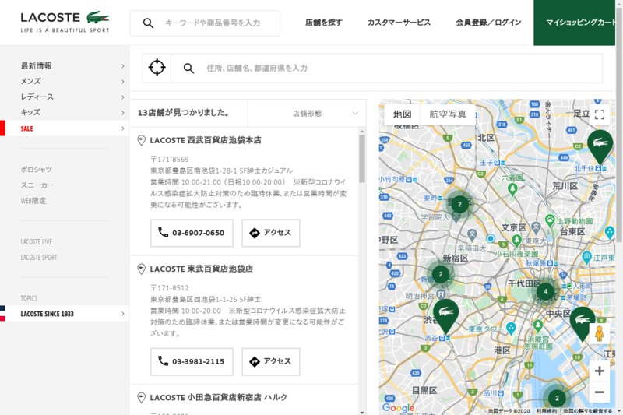This screenshot has width=623, height=415.
Task: Zoom out on the map
Action: point(600,392)
